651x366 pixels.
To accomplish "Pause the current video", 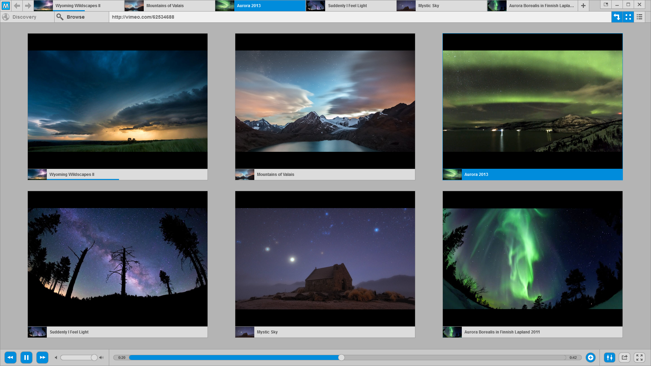I will (26, 358).
